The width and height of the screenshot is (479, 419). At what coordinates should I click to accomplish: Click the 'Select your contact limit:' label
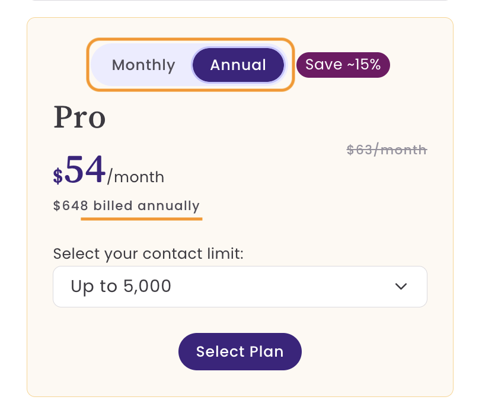point(148,254)
